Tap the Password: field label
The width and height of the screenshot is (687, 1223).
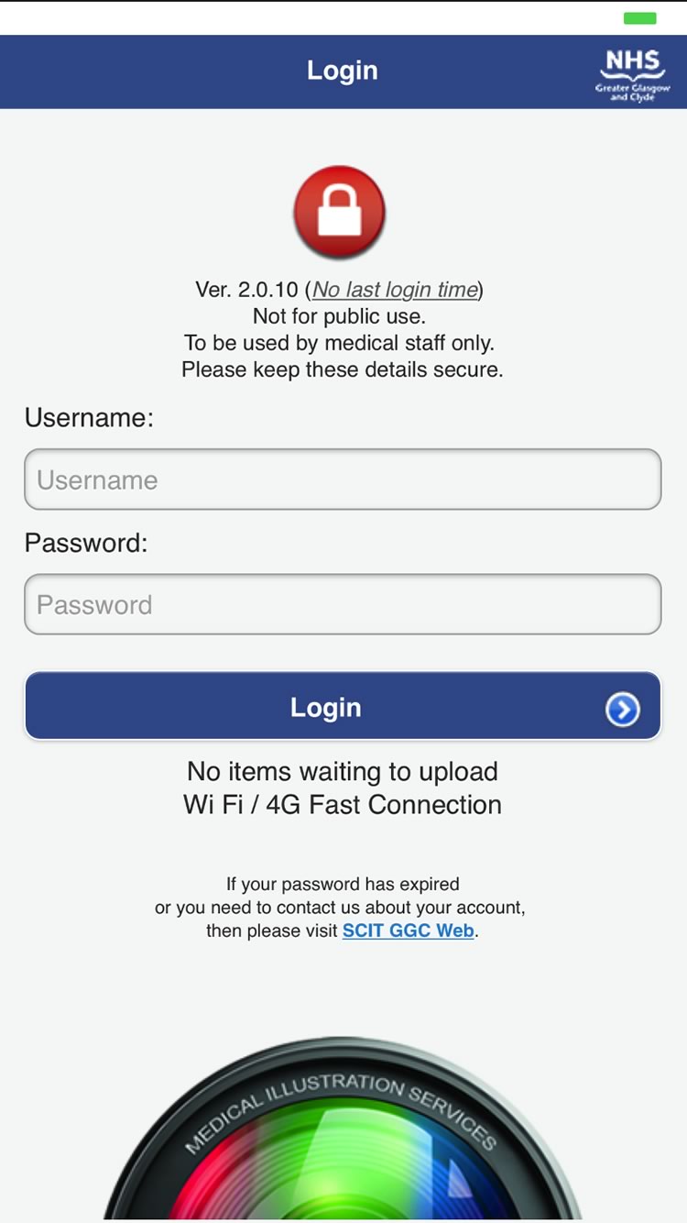86,543
